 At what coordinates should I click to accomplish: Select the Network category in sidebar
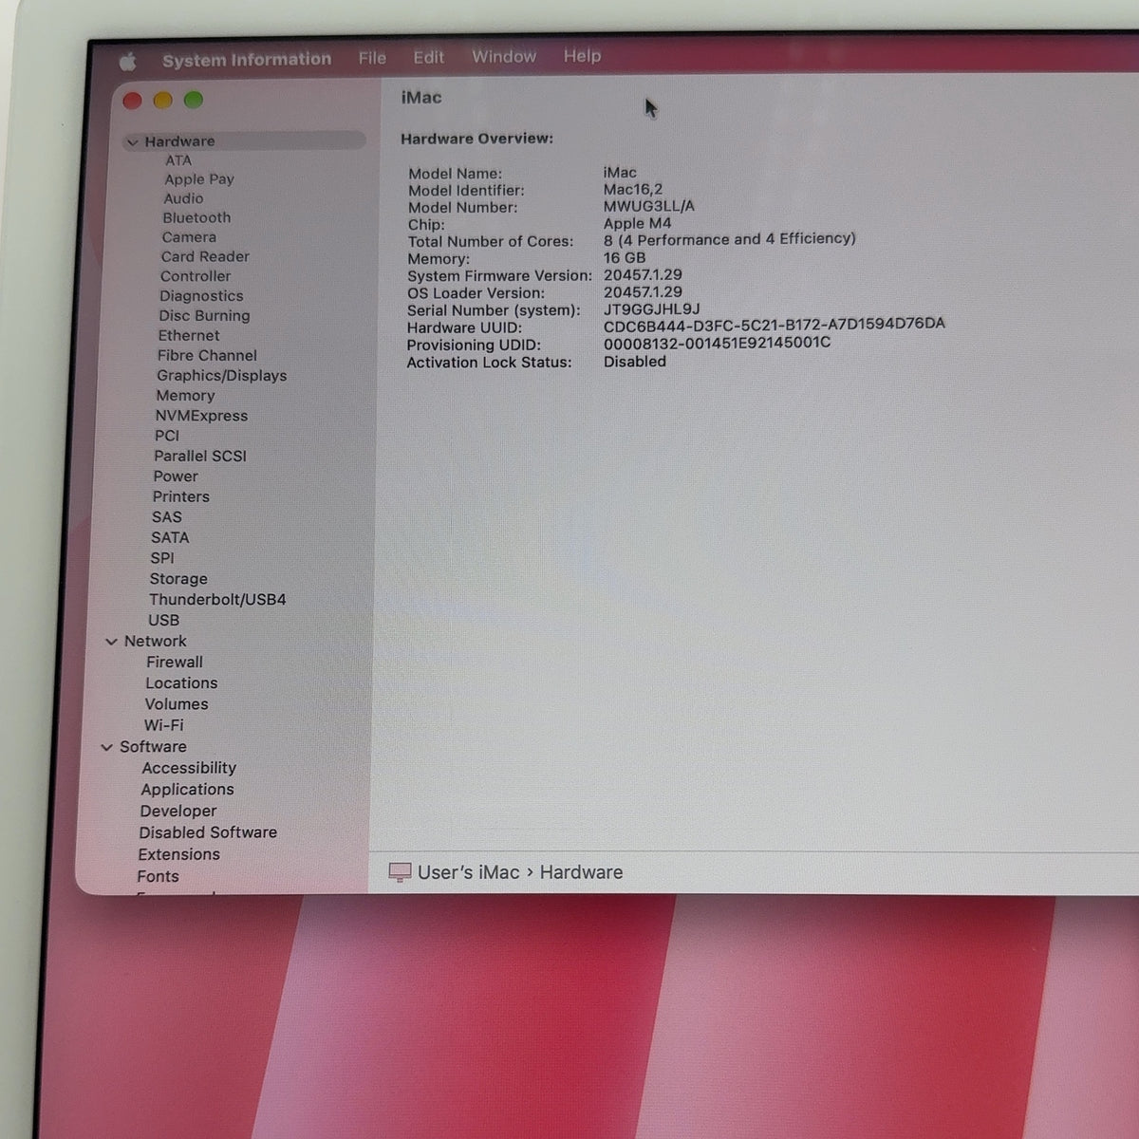[156, 642]
